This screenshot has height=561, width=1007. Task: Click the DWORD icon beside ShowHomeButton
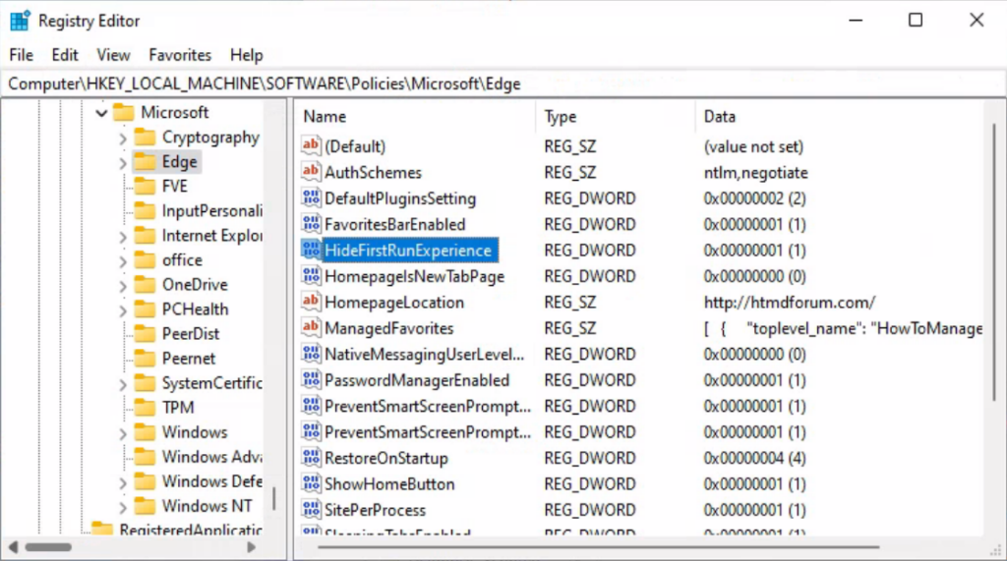click(x=311, y=483)
